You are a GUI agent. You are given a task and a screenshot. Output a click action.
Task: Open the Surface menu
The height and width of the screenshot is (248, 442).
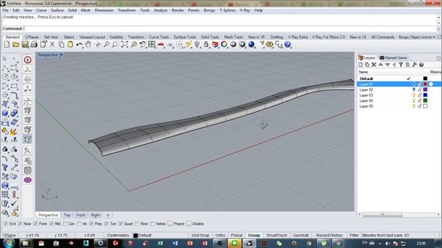pos(57,10)
